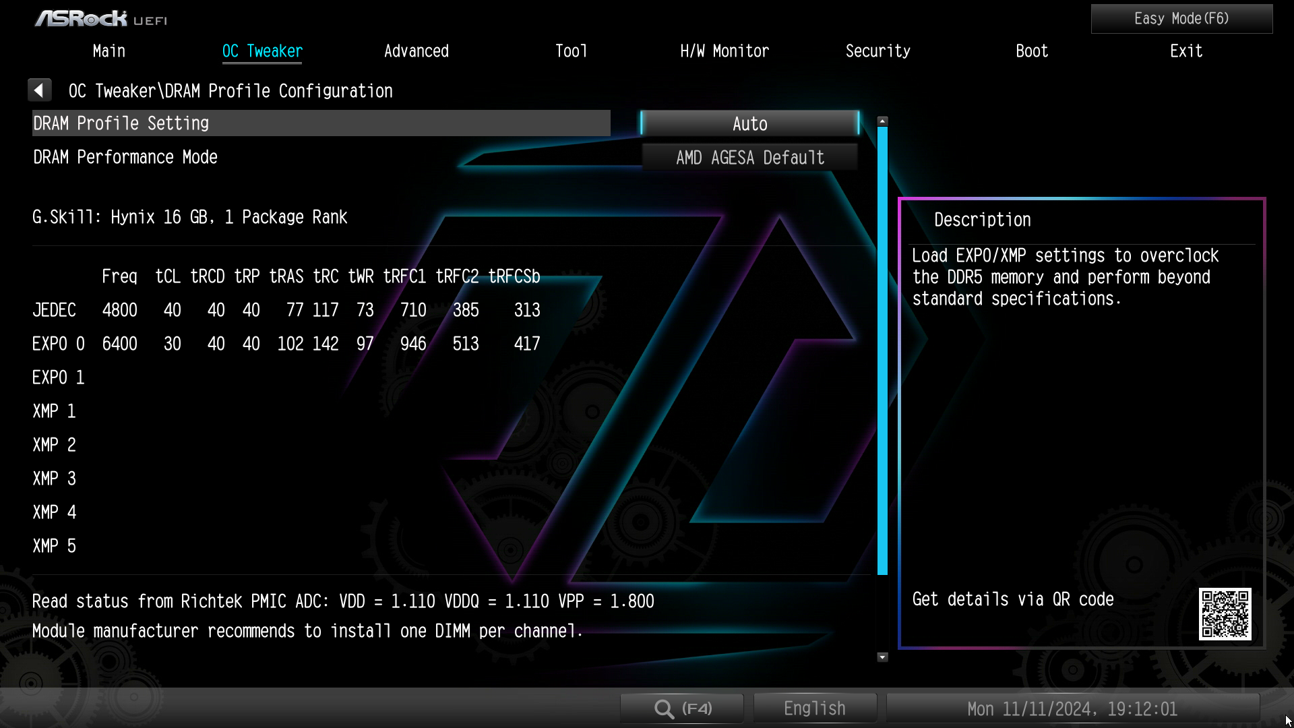Click the EXPO 1 row label
The height and width of the screenshot is (728, 1294).
tap(59, 377)
